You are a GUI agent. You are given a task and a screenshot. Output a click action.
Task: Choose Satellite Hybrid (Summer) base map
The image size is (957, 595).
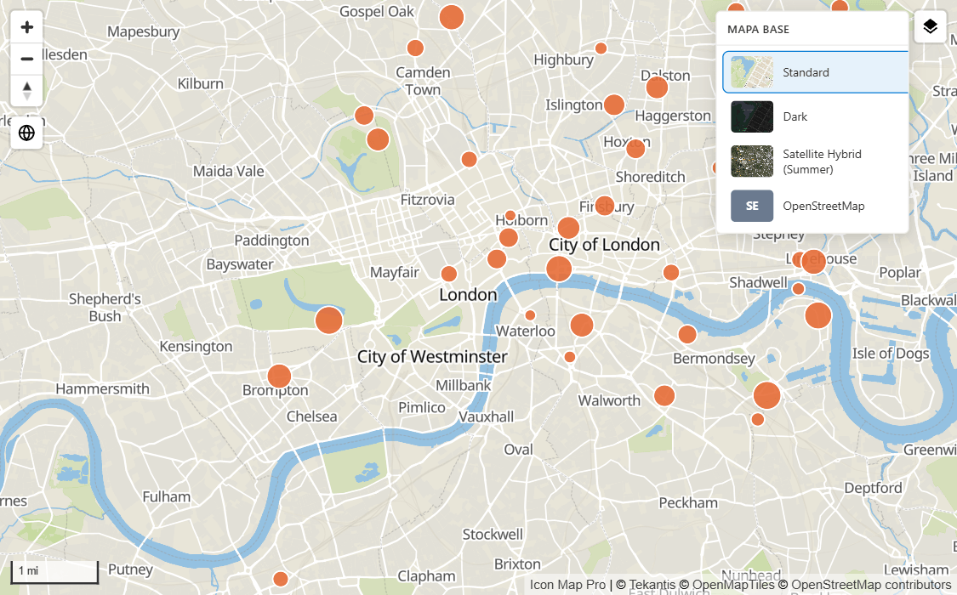[816, 161]
